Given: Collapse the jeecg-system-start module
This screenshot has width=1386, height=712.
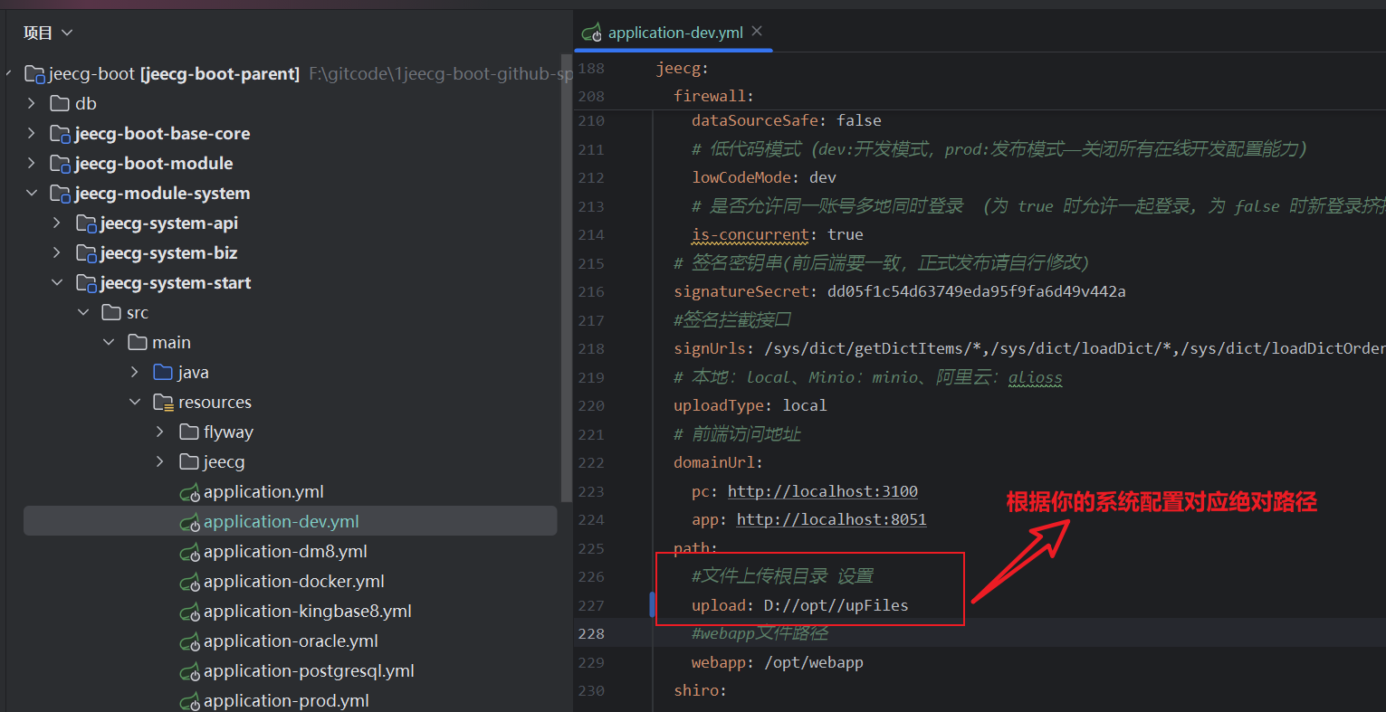Looking at the screenshot, I should click(x=57, y=282).
